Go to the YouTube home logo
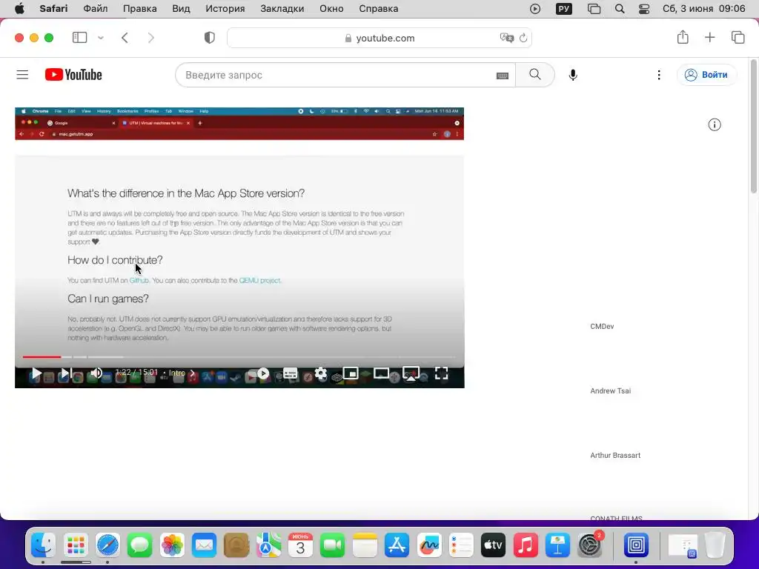 coord(73,75)
